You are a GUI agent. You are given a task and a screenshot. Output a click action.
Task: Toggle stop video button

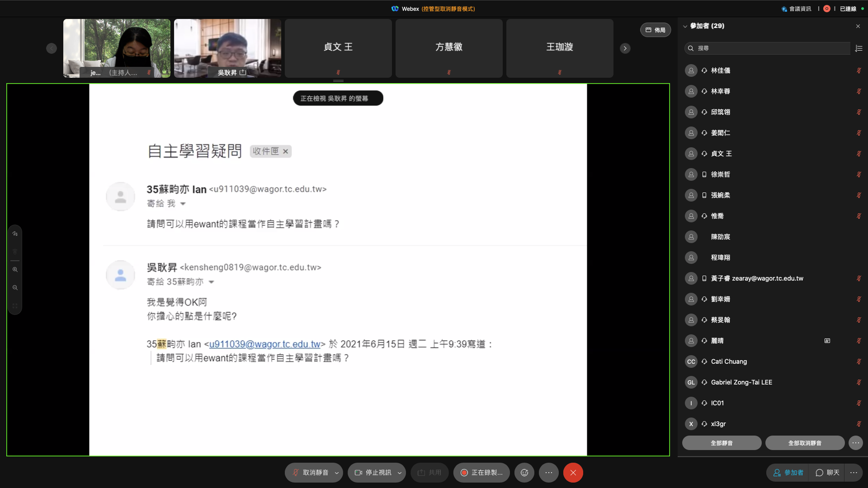(x=373, y=473)
